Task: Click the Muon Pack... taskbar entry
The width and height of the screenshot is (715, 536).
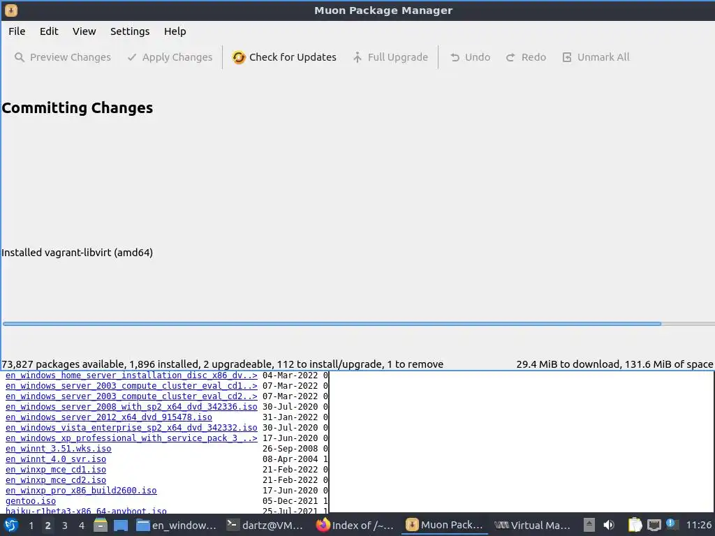Action: (x=444, y=526)
